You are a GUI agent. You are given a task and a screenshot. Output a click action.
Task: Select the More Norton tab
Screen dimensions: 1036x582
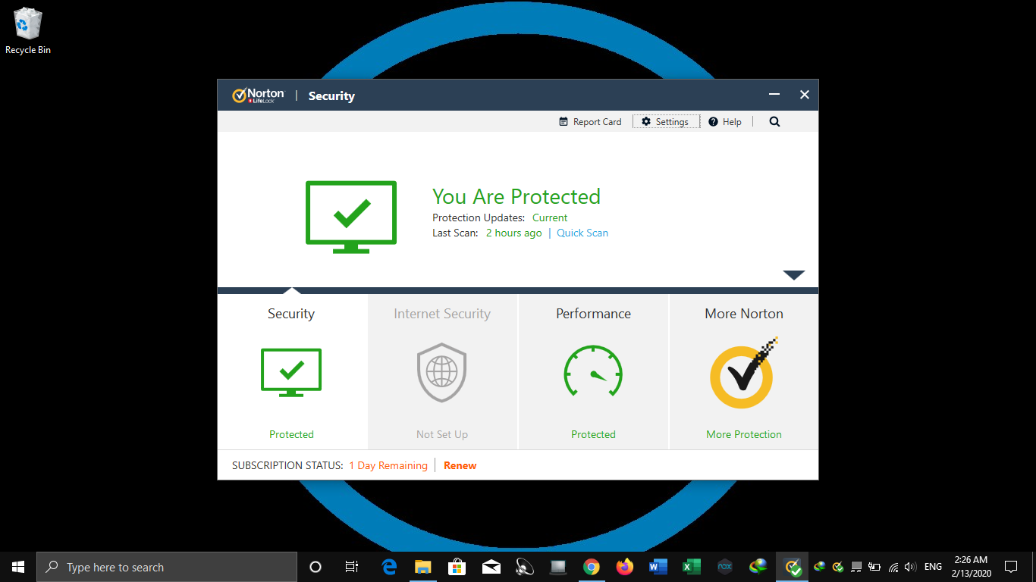pos(744,372)
